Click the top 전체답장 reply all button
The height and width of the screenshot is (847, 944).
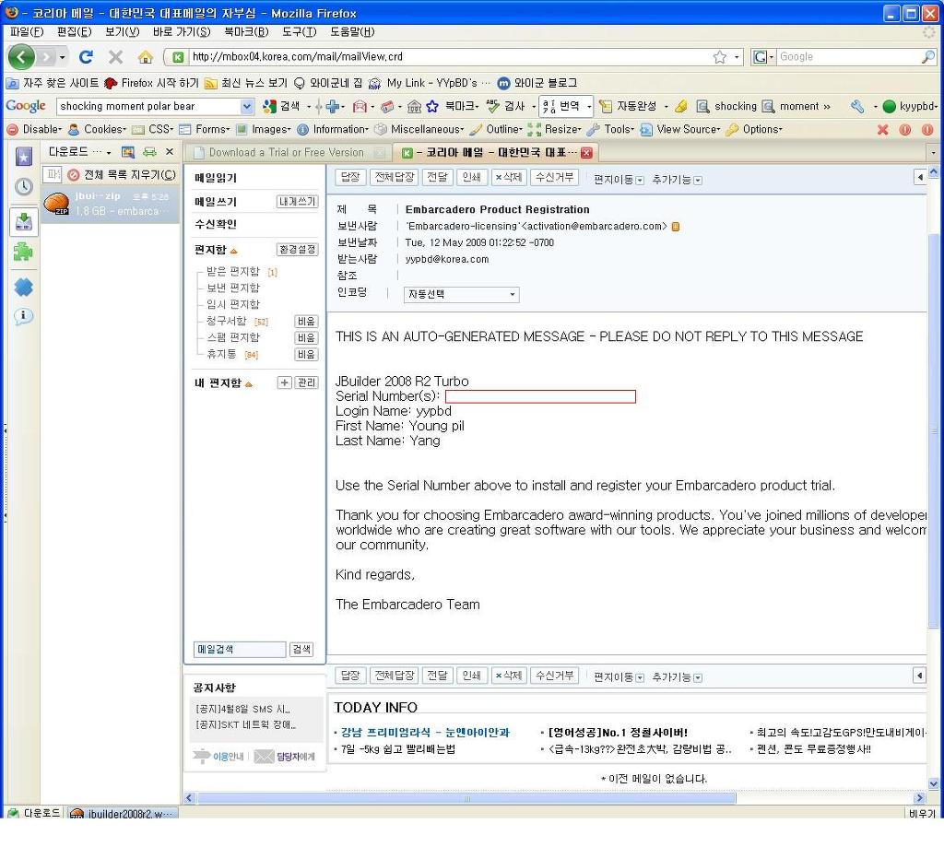(x=394, y=177)
